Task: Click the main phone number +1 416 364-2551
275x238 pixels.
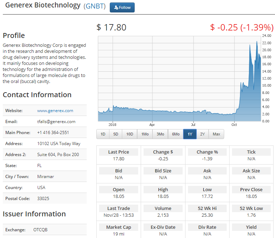Action: coord(53,133)
